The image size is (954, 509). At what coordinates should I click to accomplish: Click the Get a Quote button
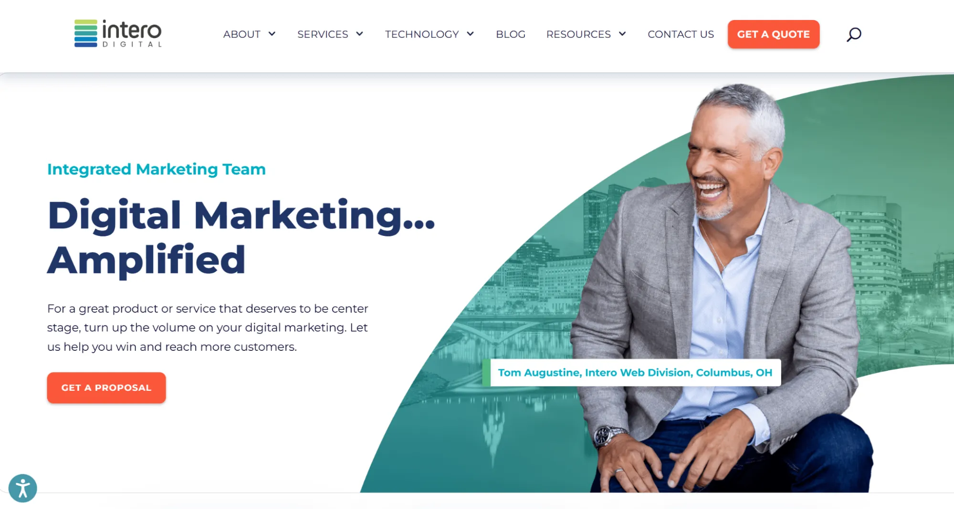pyautogui.click(x=774, y=34)
